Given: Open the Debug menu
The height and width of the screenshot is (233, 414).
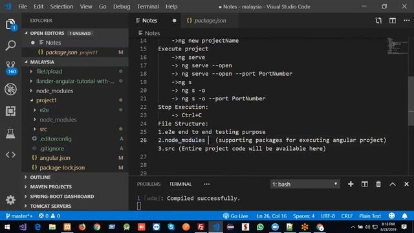Looking at the screenshot, I should pyautogui.click(x=122, y=6).
